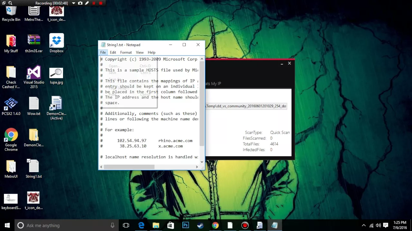Click the Ask me anything search box
The height and width of the screenshot is (231, 412).
[67, 225]
